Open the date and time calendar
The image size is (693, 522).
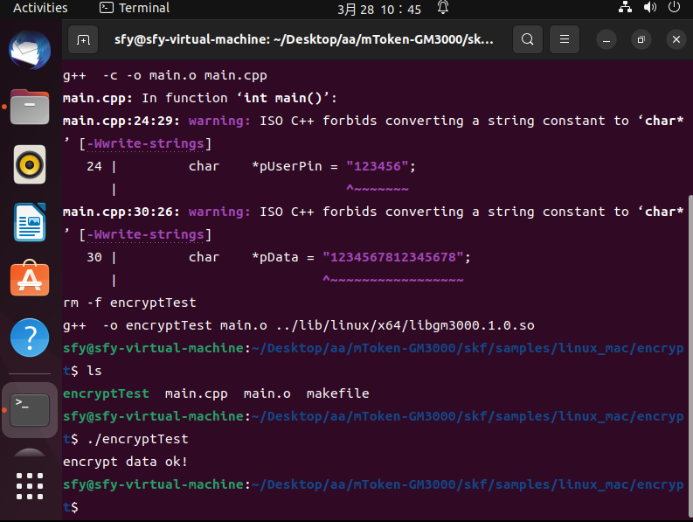click(x=379, y=9)
